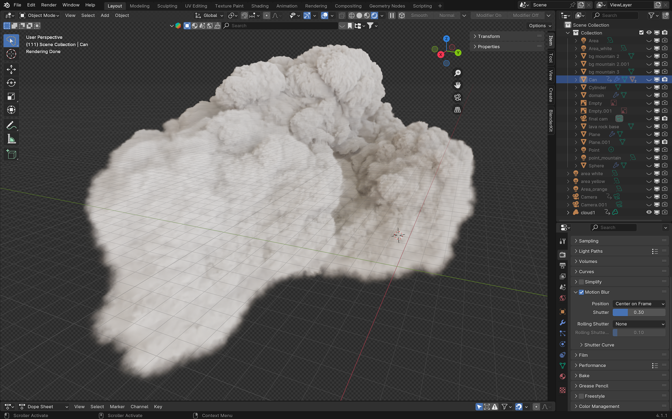Image resolution: width=672 pixels, height=419 pixels.
Task: Open the Options dropdown in viewport
Action: click(x=540, y=26)
